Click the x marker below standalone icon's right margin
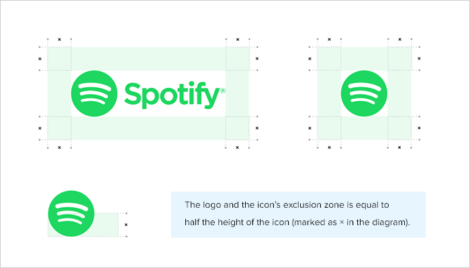 click(x=399, y=147)
